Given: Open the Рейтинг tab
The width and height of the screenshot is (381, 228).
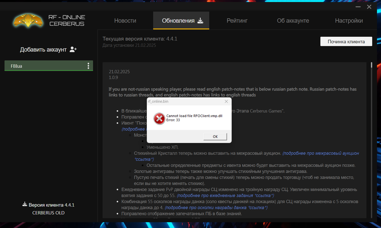Looking at the screenshot, I should (237, 21).
